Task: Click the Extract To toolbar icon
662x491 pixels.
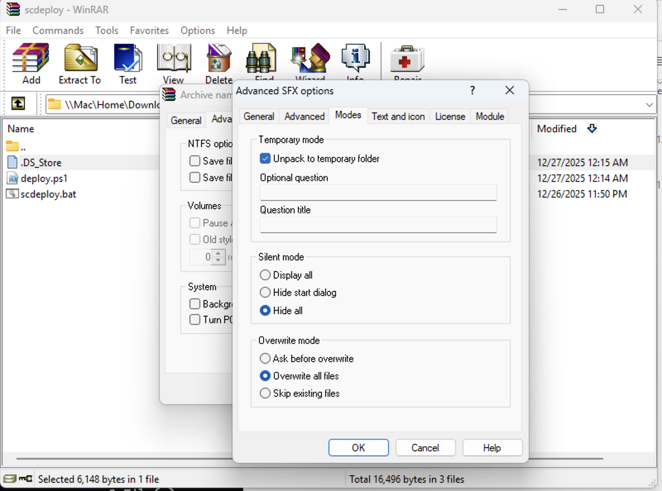Action: (x=80, y=59)
